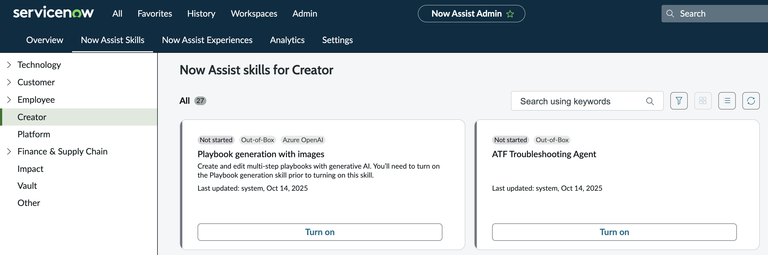768x255 pixels.
Task: Click the All 27 count badge
Action: (200, 101)
